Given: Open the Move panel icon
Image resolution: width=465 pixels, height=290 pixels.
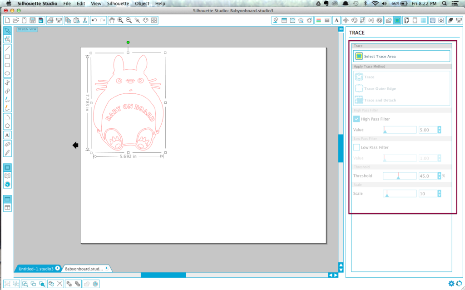Looking at the screenshot, I should point(346,20).
